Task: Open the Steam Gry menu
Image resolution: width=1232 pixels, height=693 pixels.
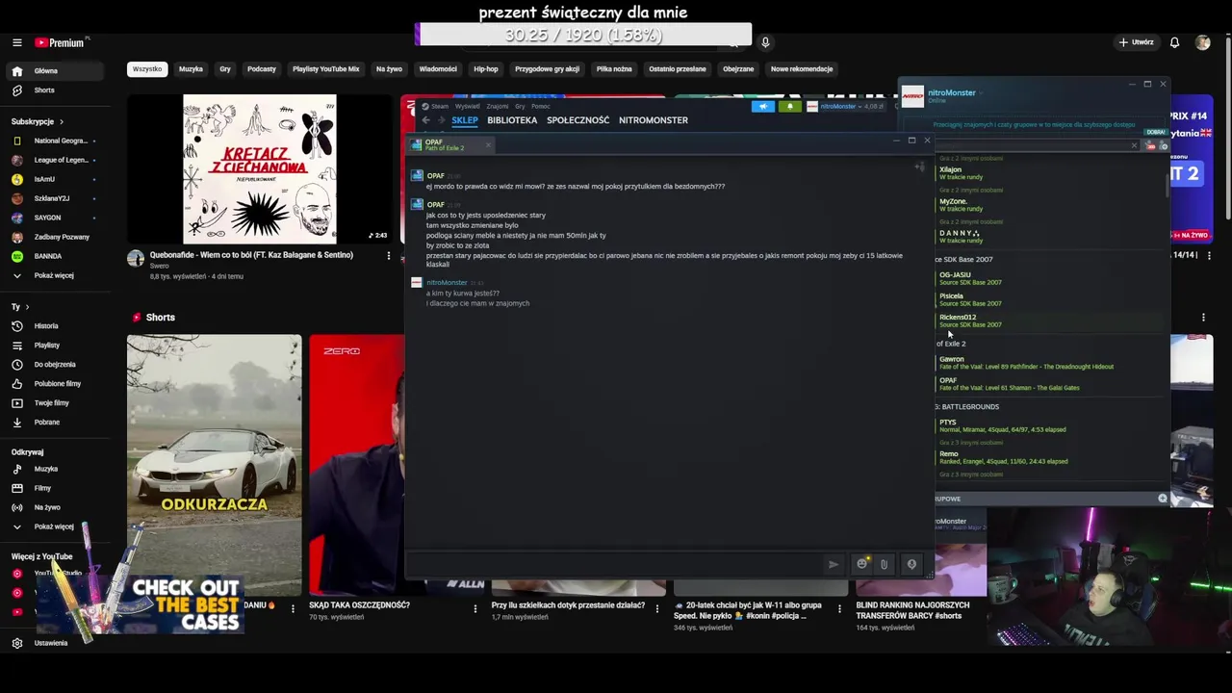Action: coord(520,106)
